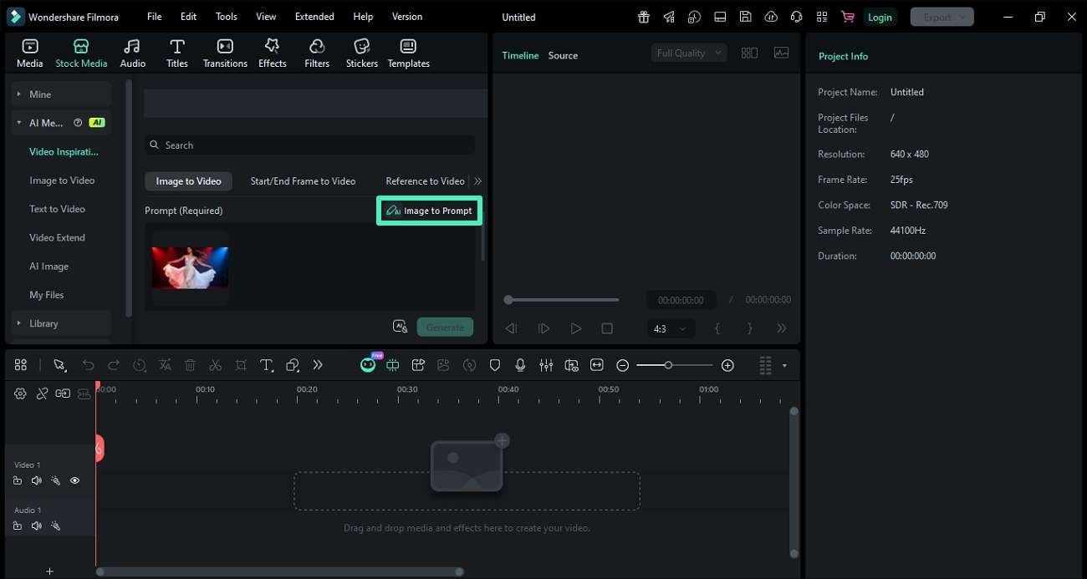Click the AI Copilot robot icon
The width and height of the screenshot is (1087, 579).
(x=368, y=365)
